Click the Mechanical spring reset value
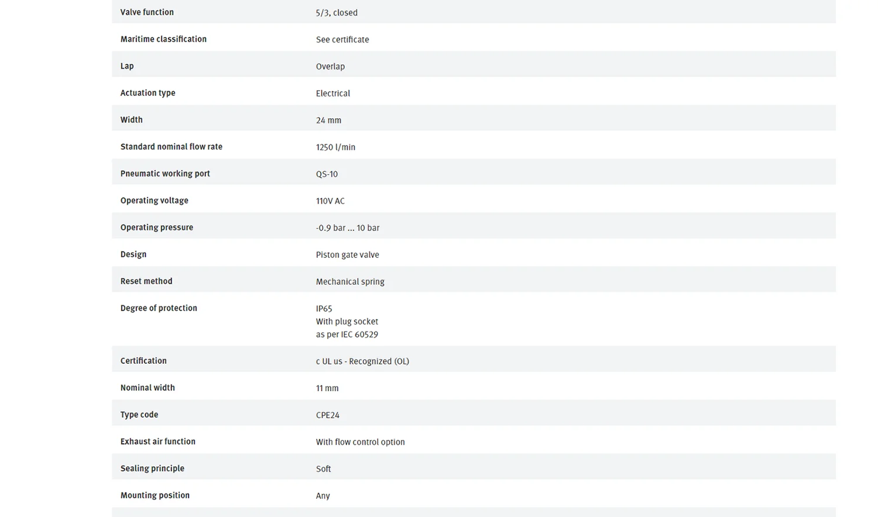The height and width of the screenshot is (517, 878). click(x=350, y=282)
